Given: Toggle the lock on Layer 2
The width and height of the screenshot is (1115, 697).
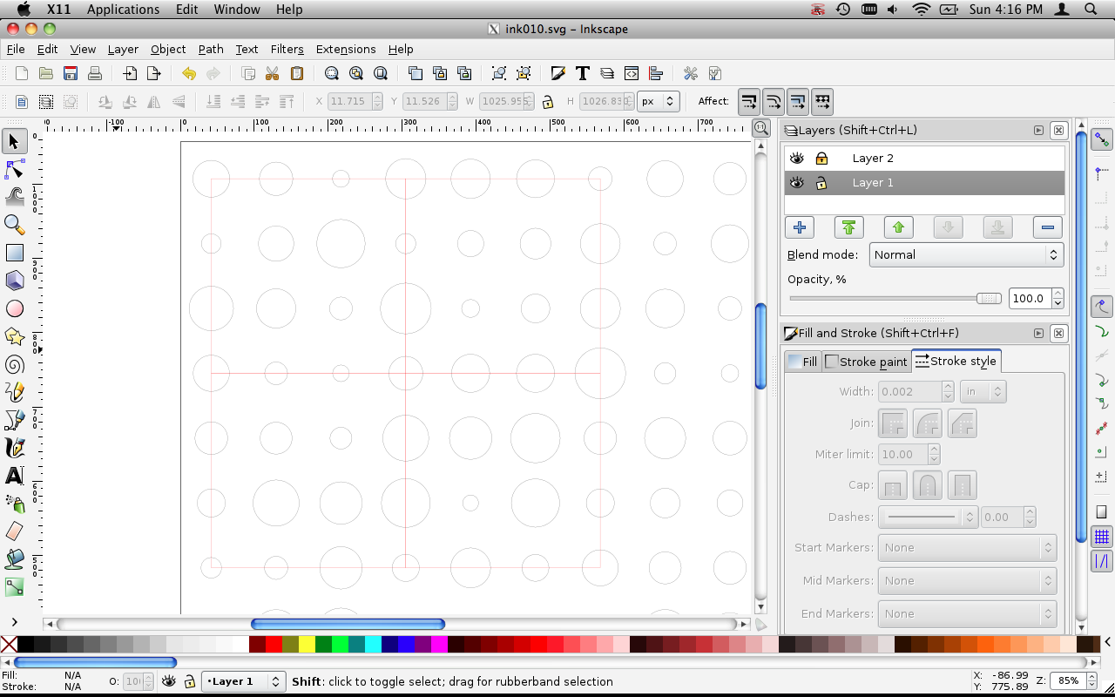Looking at the screenshot, I should coord(821,158).
